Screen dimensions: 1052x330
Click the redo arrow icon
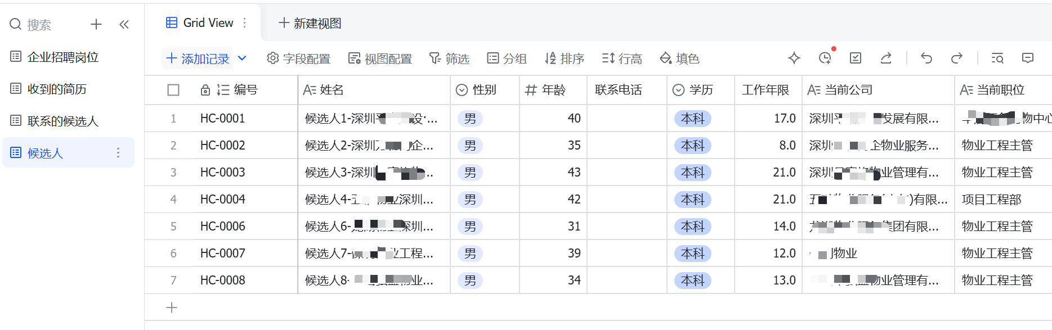(x=957, y=58)
